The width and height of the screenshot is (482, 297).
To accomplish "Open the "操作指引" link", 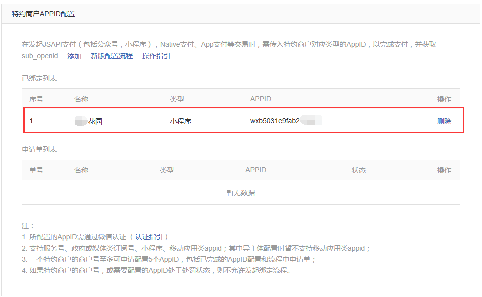I will pyautogui.click(x=156, y=56).
